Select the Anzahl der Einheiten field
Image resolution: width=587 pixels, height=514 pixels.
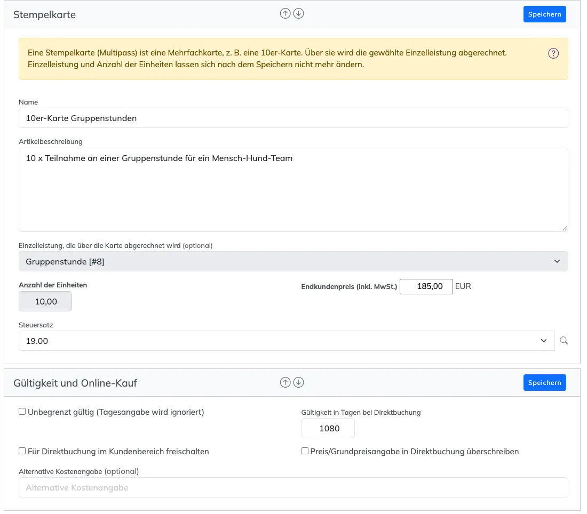(45, 301)
